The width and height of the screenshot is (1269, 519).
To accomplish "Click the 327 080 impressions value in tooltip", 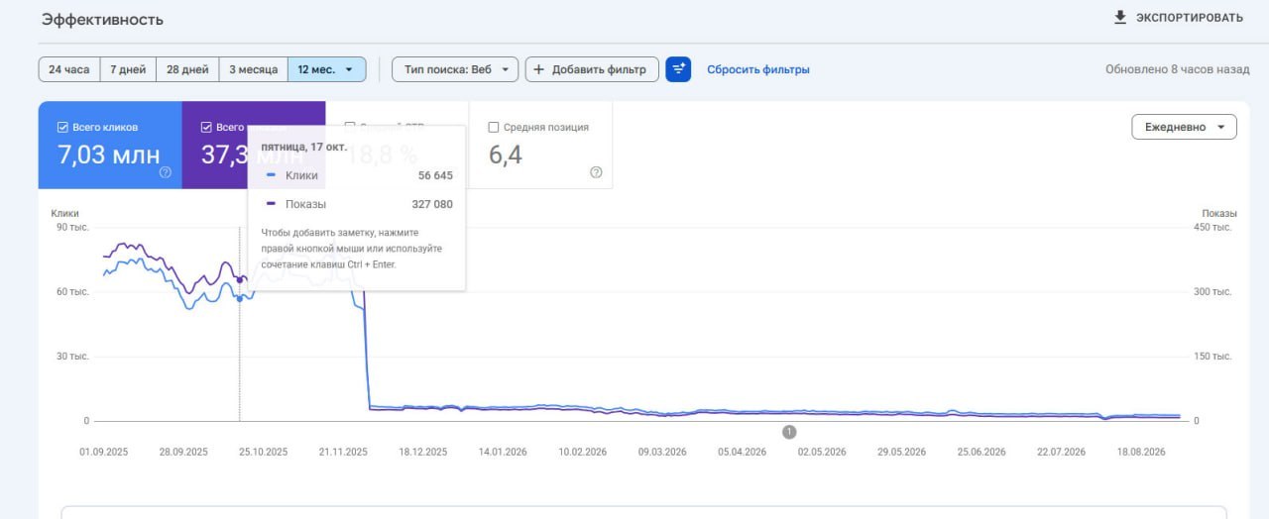I will click(x=432, y=204).
